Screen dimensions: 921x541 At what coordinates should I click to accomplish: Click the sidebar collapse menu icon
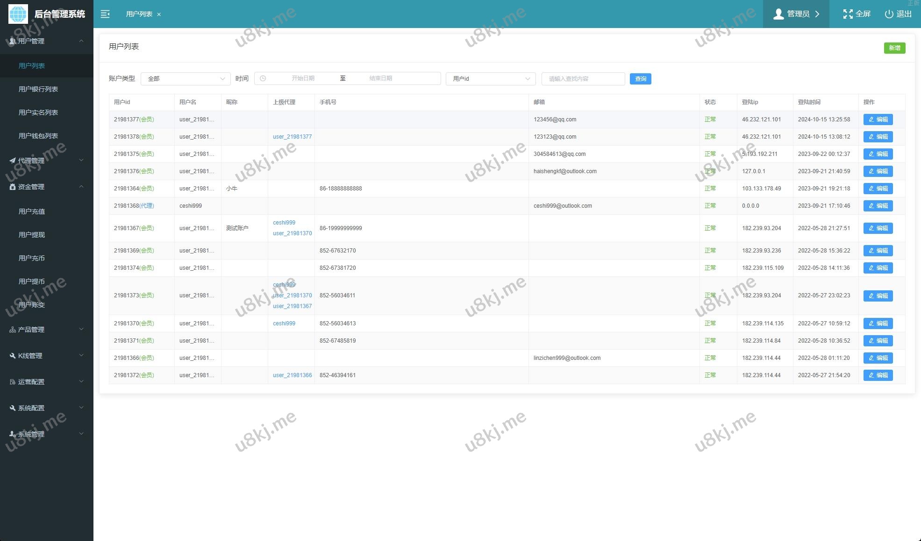tap(105, 14)
